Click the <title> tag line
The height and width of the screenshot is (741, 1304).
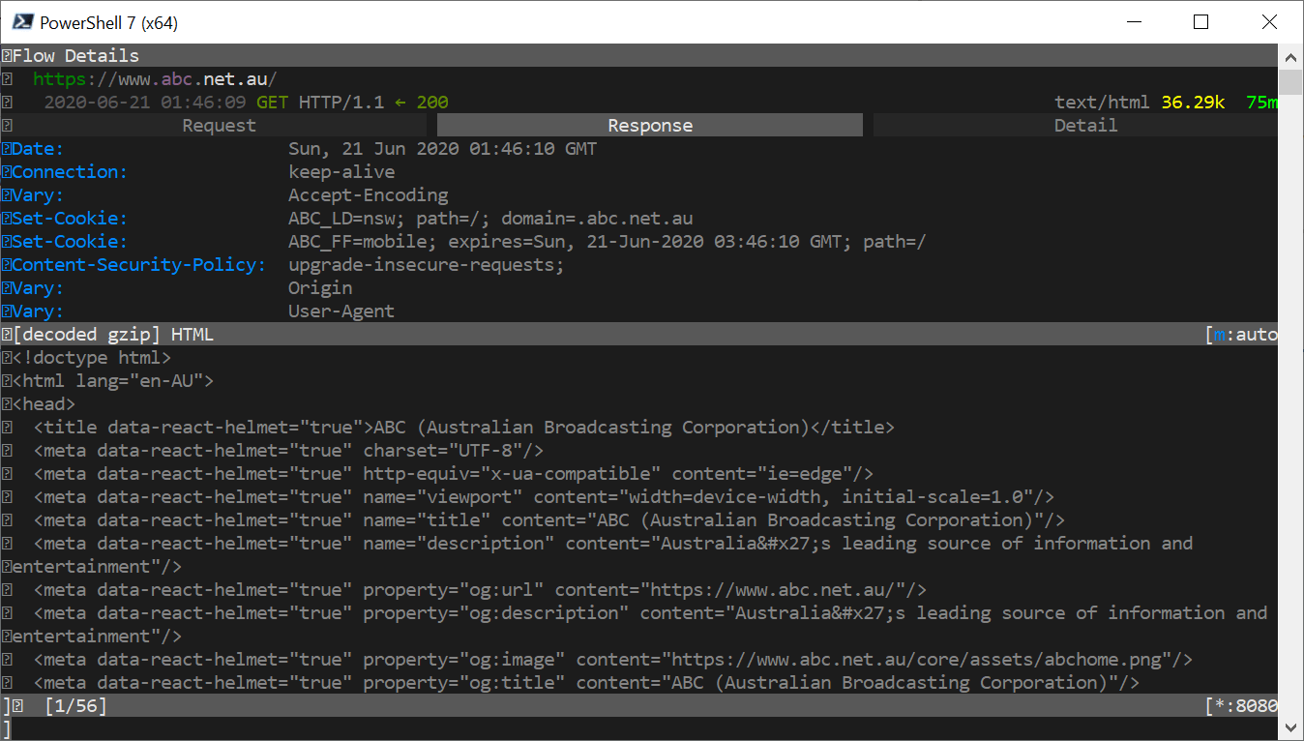(x=464, y=428)
